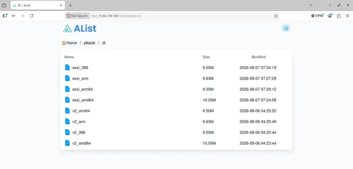
Task: Sort files by Size column
Action: click(x=206, y=57)
